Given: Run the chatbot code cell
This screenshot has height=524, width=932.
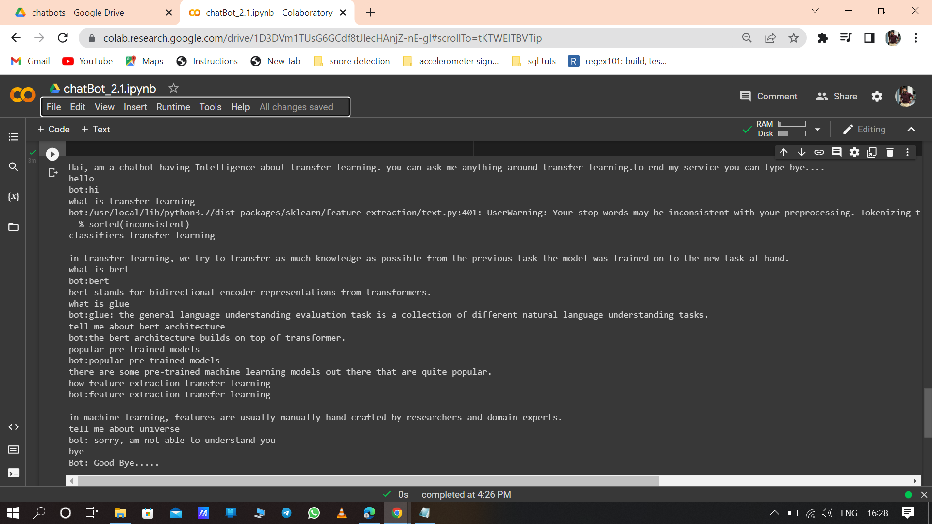Looking at the screenshot, I should (x=52, y=154).
